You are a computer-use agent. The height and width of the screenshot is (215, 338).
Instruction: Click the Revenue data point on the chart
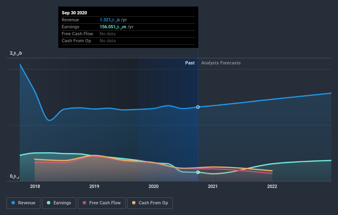(198, 107)
